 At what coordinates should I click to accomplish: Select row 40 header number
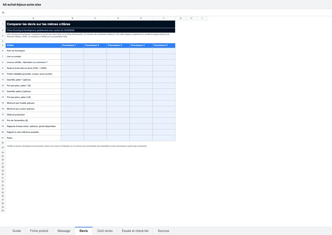(x=3, y=211)
